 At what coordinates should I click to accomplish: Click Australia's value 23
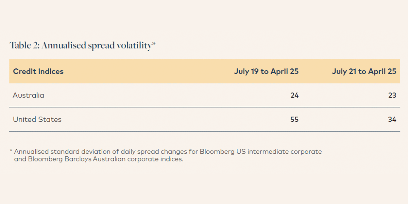pos(392,95)
